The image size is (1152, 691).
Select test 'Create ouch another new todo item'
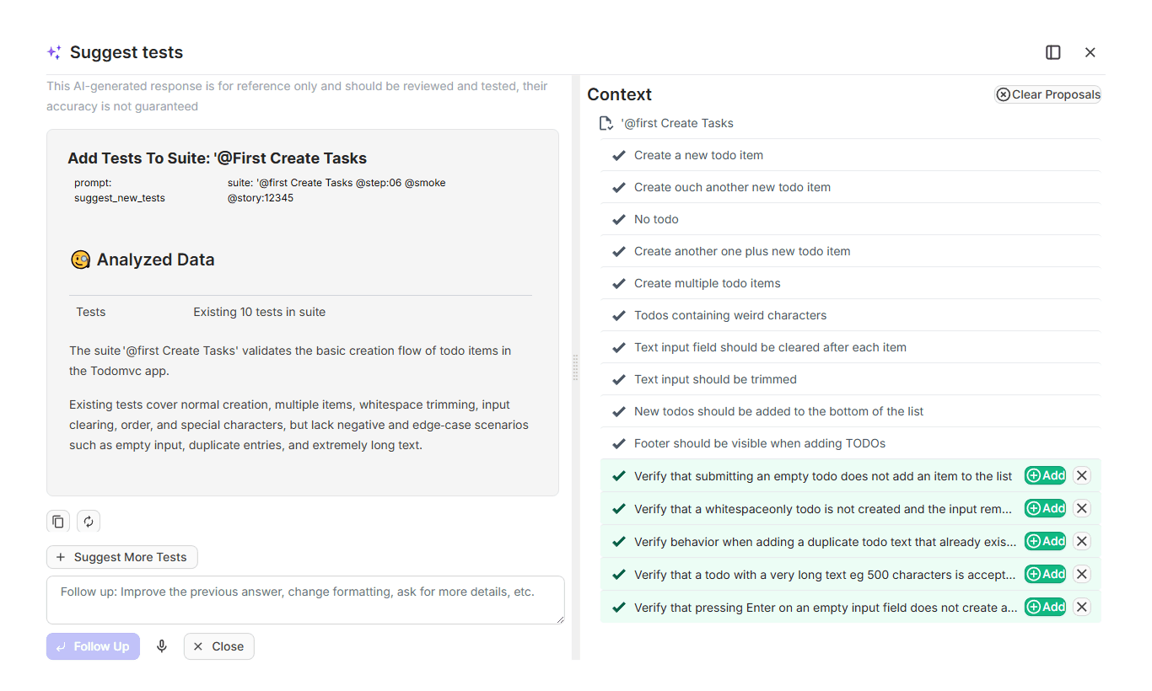(850, 187)
